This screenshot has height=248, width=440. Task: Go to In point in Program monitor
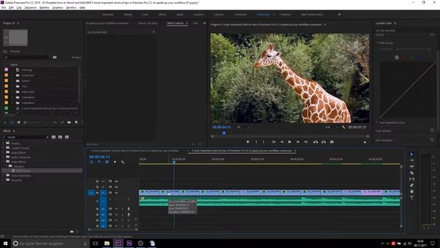point(274,142)
